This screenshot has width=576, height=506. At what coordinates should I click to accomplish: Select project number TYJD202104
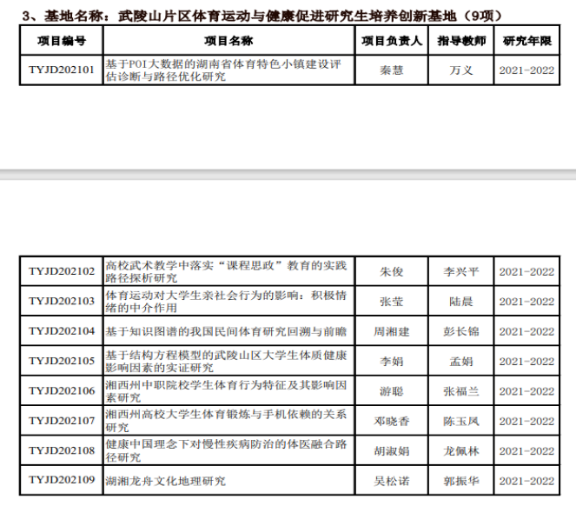(x=62, y=331)
